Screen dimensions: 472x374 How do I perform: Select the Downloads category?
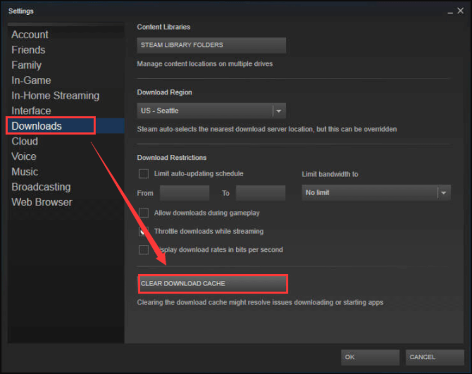pos(66,126)
